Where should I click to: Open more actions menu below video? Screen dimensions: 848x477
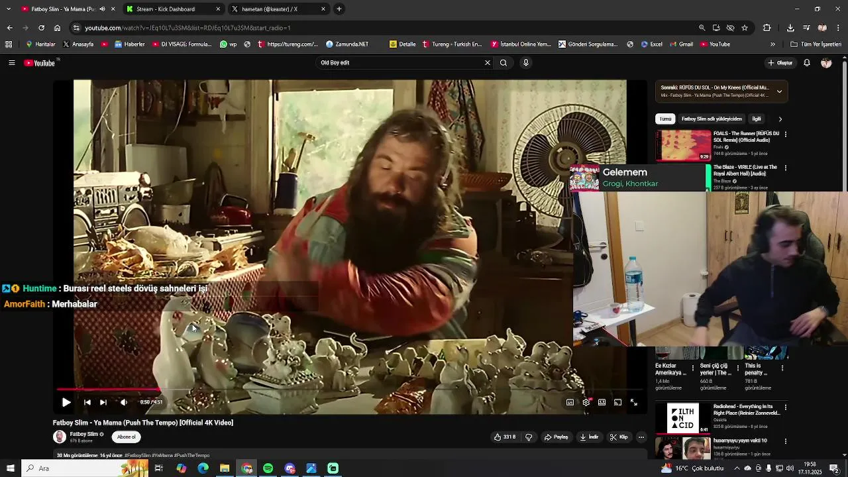click(641, 437)
